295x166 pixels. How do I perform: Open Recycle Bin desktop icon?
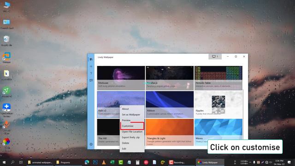[6, 41]
